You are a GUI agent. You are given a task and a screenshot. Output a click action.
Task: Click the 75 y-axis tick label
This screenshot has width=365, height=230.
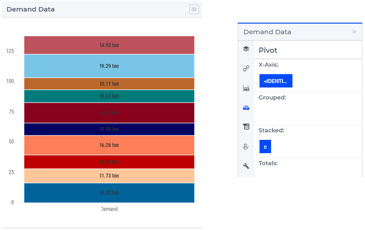tap(11, 112)
